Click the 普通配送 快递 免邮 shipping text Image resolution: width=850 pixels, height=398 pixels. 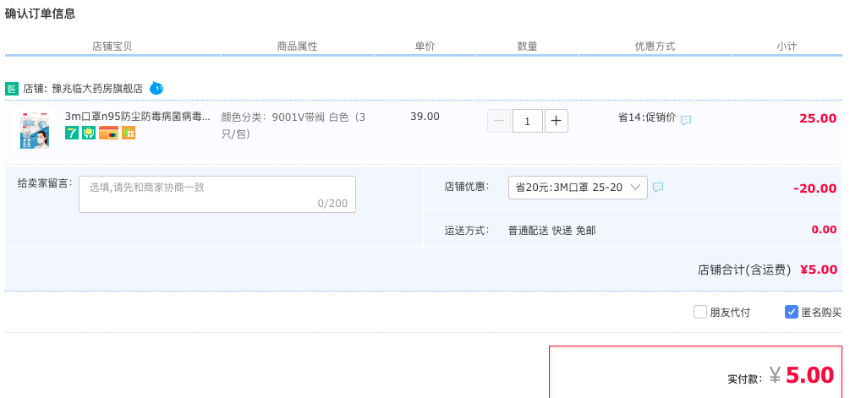pyautogui.click(x=551, y=231)
